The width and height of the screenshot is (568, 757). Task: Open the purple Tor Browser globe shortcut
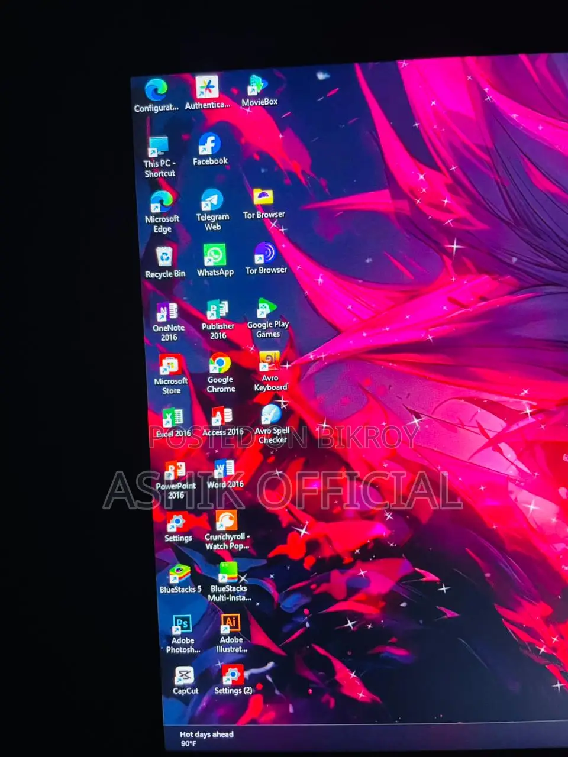pyautogui.click(x=266, y=258)
